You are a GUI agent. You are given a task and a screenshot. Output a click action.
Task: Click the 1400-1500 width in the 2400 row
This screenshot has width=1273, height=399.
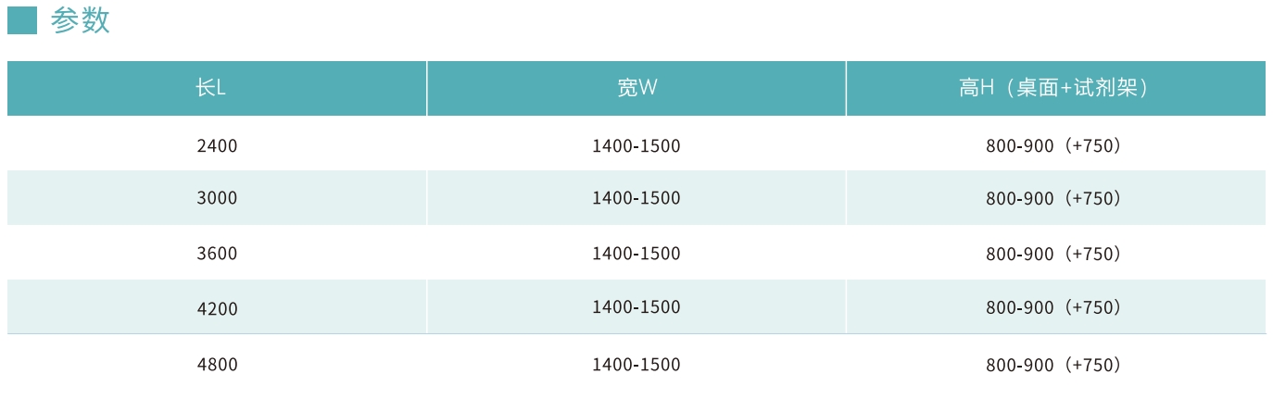tap(636, 145)
